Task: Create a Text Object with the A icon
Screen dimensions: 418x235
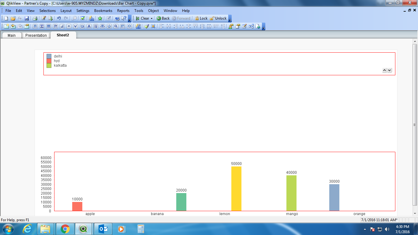Action: (89, 26)
